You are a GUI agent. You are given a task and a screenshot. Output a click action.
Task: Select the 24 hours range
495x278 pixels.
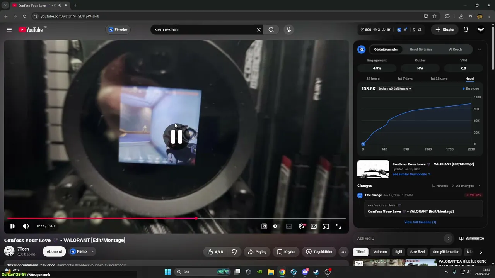point(373,78)
